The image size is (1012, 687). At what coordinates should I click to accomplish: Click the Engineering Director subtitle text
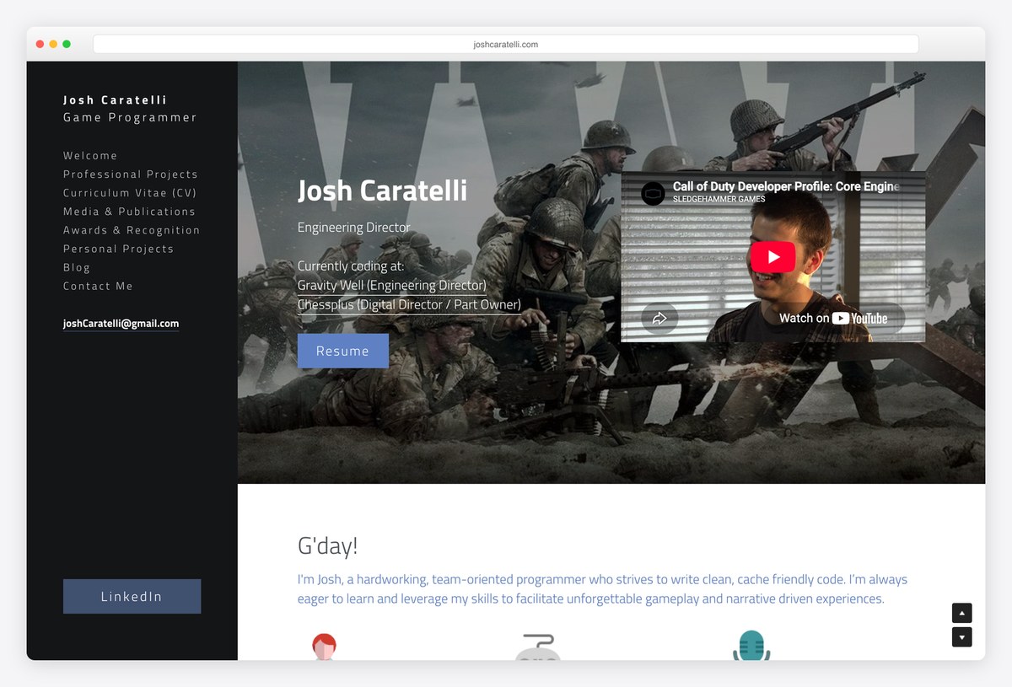click(x=353, y=228)
